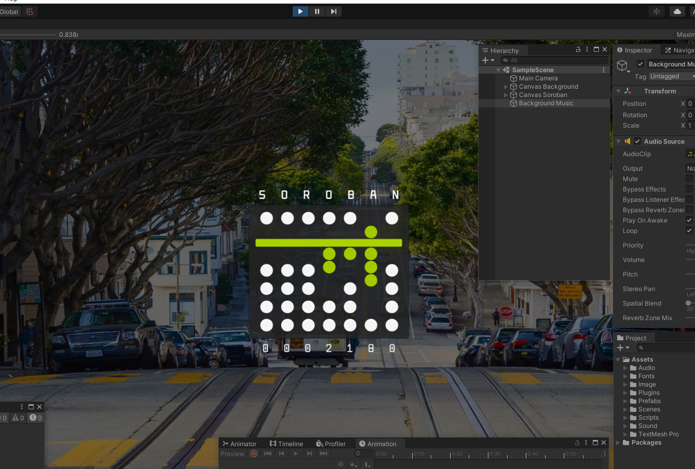695x469 pixels.
Task: Open the cloud services icon
Action: click(x=677, y=11)
